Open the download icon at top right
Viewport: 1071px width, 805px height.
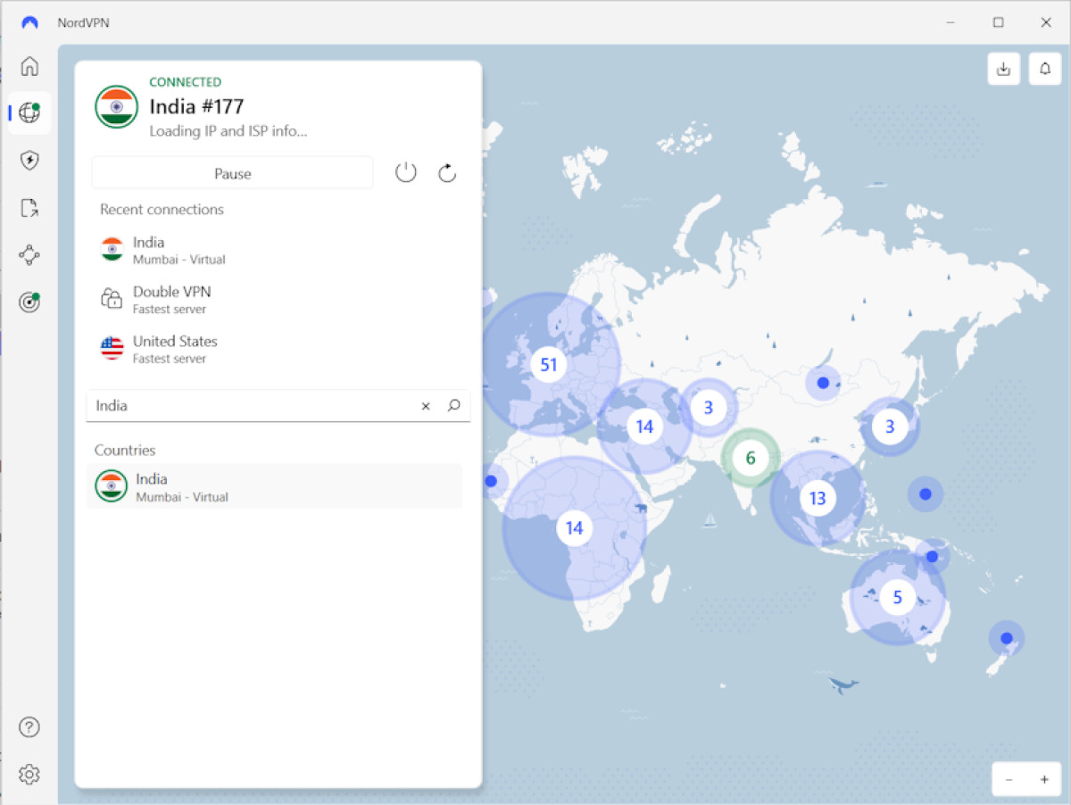[x=1004, y=69]
